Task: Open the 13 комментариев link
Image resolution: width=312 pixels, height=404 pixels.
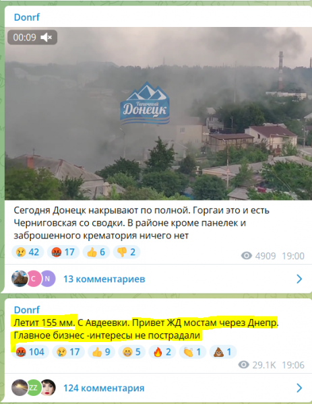Action: [104, 279]
